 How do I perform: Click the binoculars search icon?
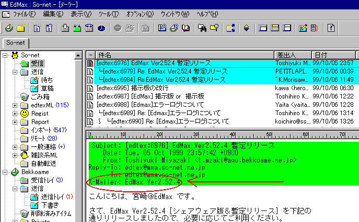[202, 28]
